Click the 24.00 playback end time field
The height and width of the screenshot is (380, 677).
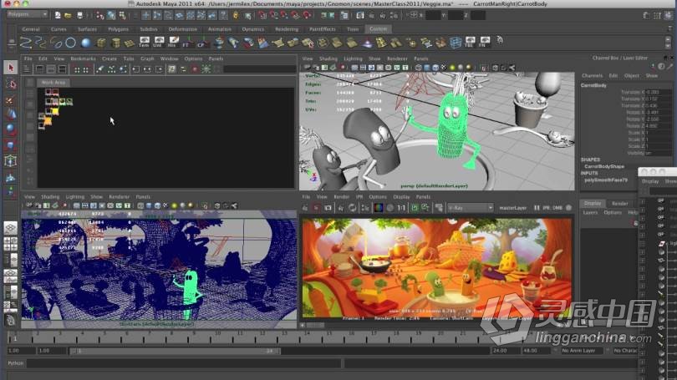pyautogui.click(x=505, y=351)
